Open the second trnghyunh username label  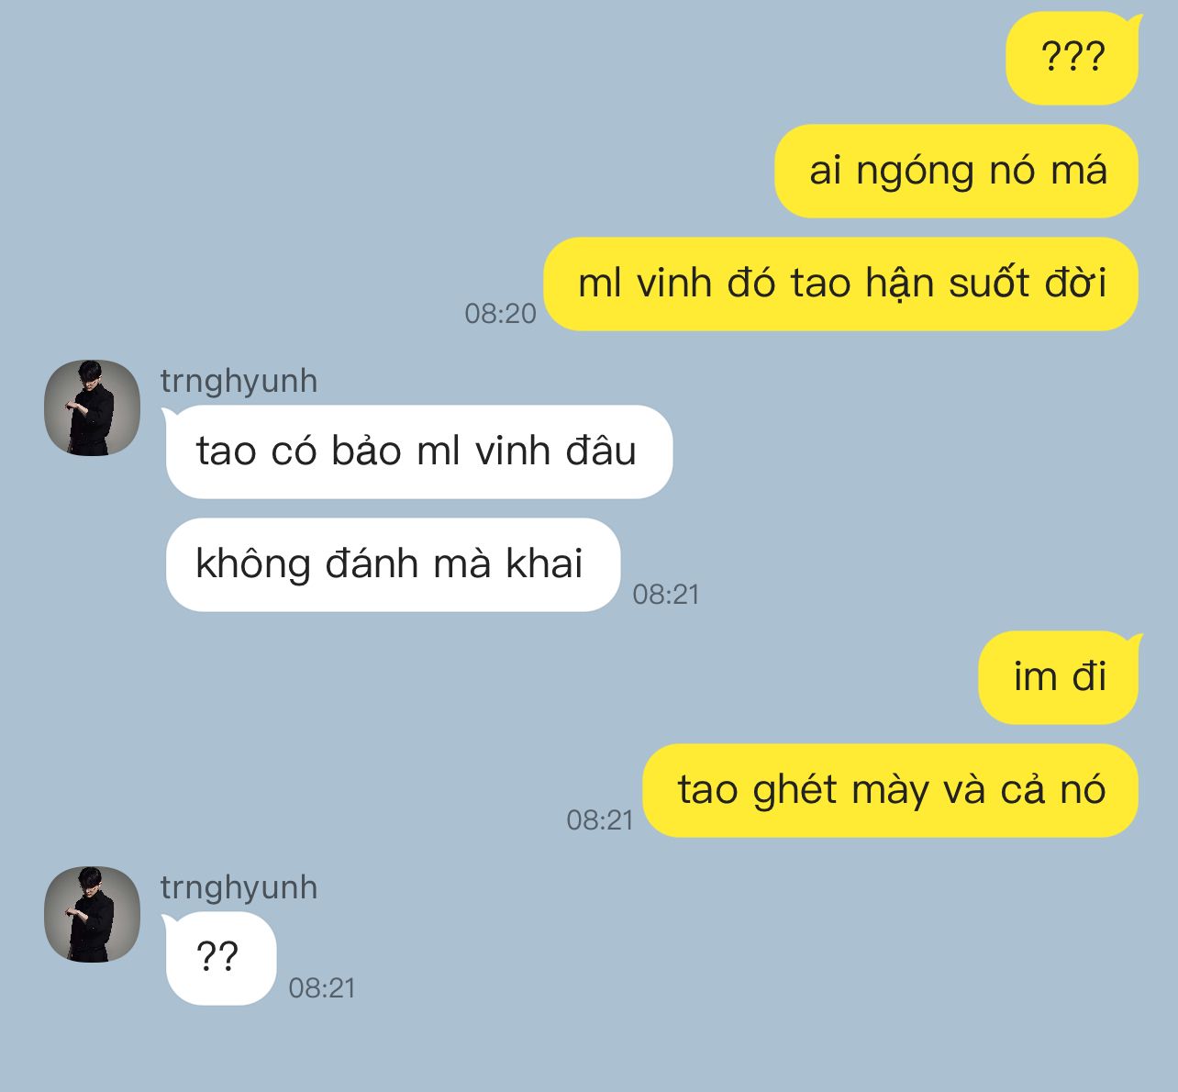239,887
